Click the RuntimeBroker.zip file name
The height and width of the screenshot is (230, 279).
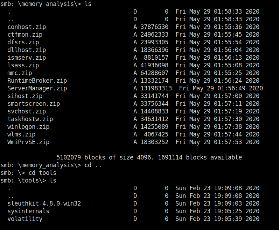coord(37,81)
